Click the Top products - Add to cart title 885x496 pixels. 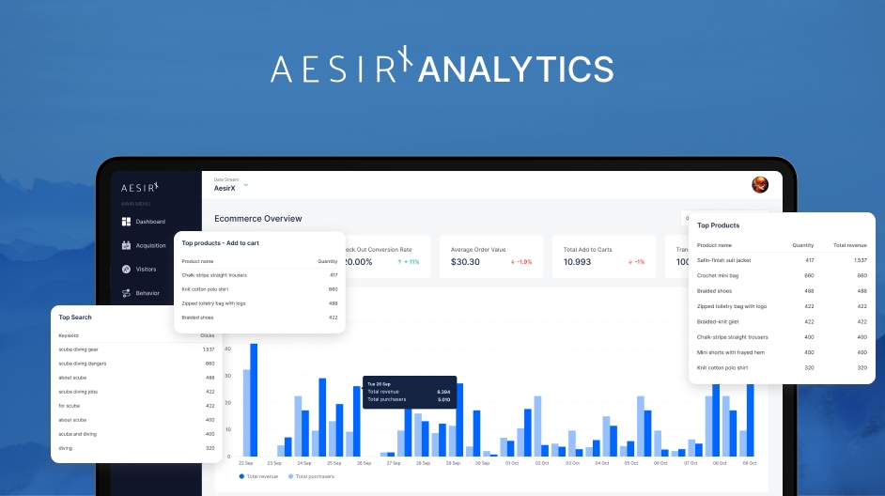220,242
